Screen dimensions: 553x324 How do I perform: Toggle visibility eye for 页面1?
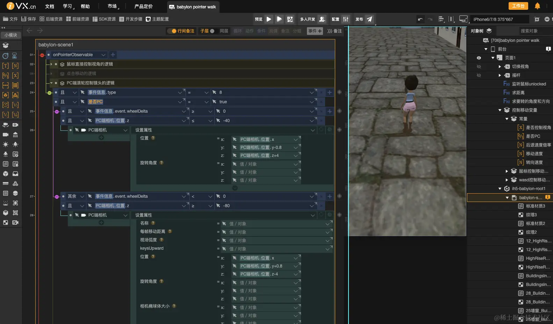coord(479,58)
